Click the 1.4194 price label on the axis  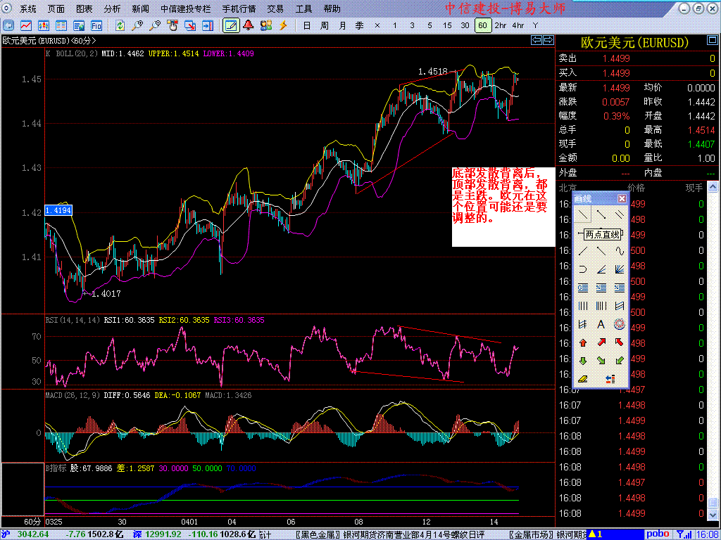click(x=58, y=211)
